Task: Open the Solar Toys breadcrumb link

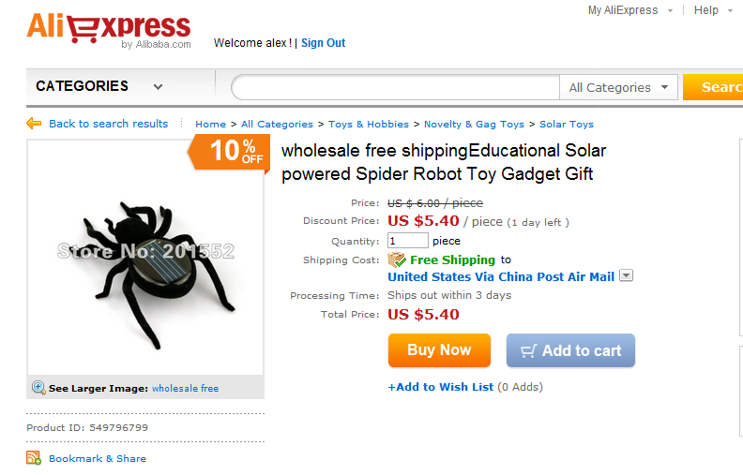Action: pyautogui.click(x=566, y=124)
